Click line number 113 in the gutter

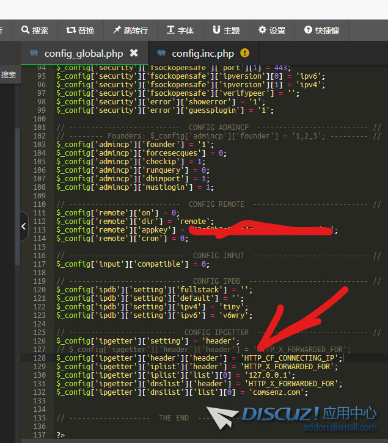[x=41, y=230]
